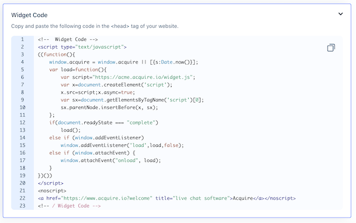Click the var load=function(){ line
The height and width of the screenshot is (223, 356).
tap(78, 69)
